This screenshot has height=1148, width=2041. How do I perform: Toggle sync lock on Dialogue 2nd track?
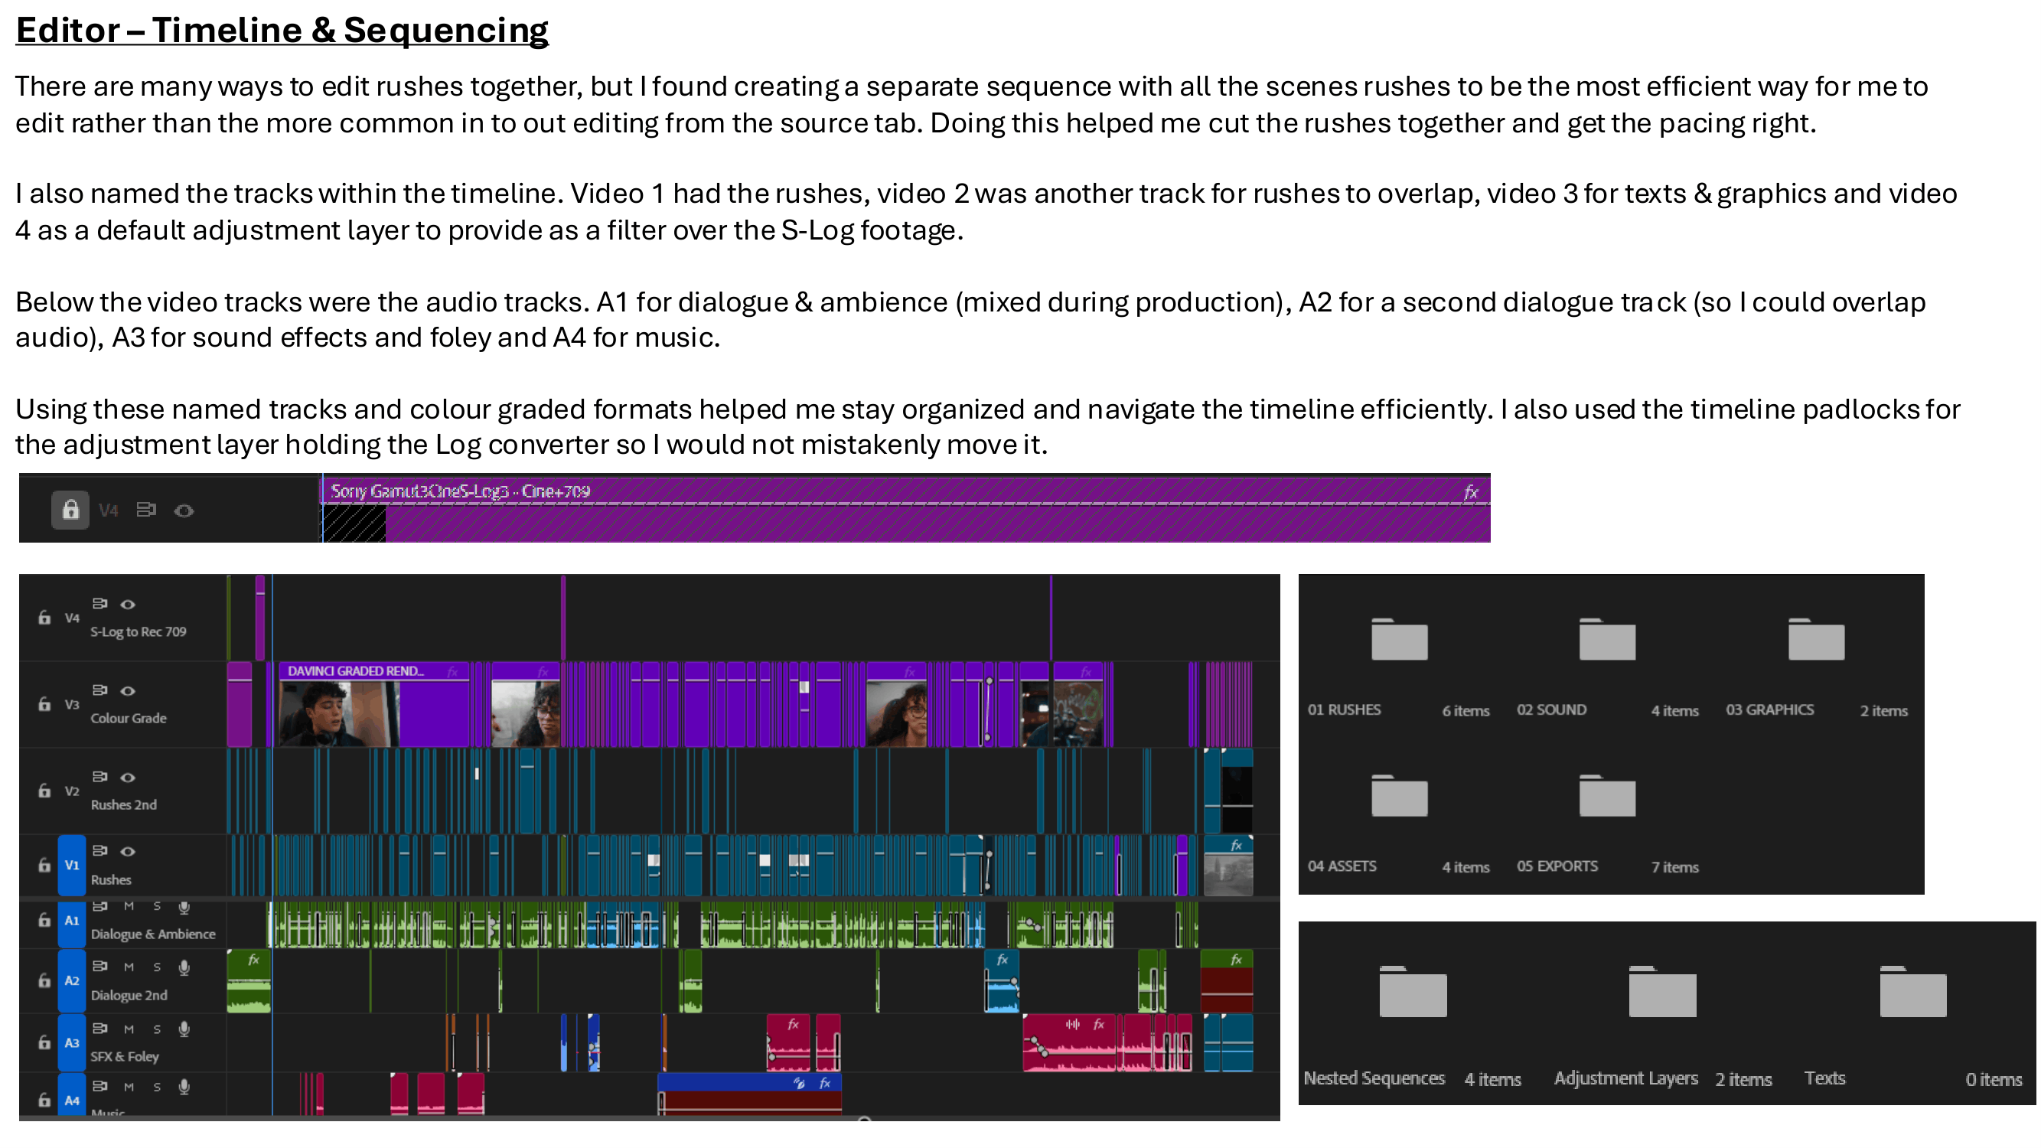click(99, 966)
